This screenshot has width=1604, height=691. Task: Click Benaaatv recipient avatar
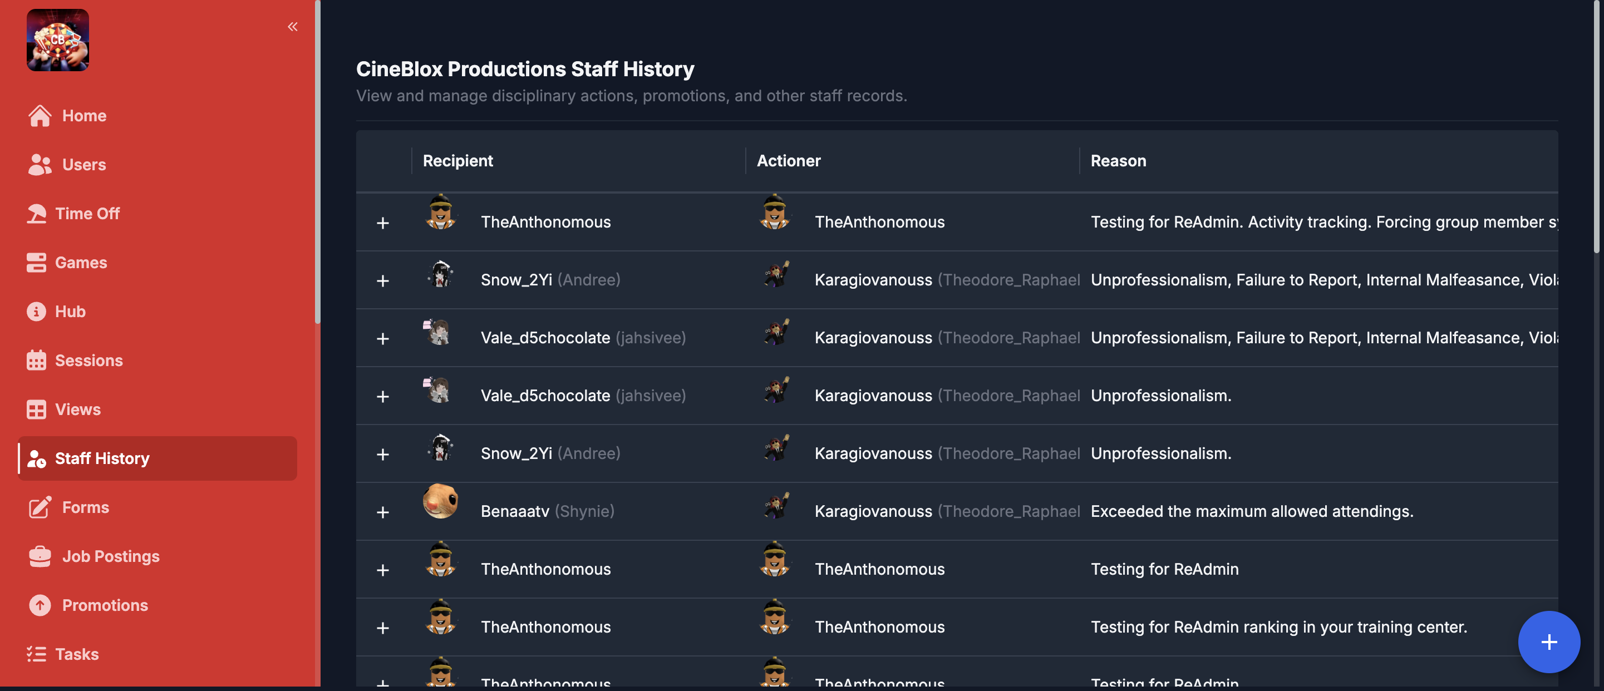pos(440,501)
